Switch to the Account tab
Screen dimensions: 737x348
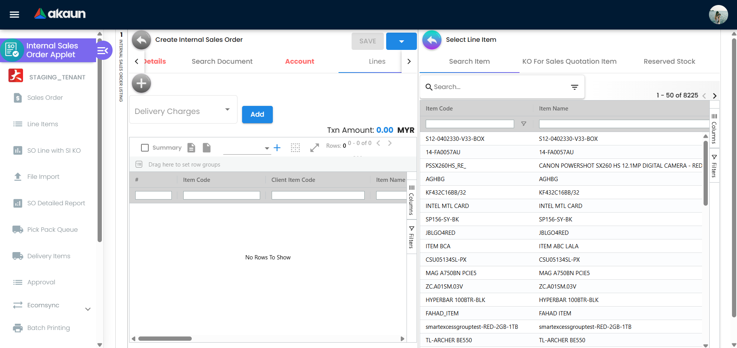pos(299,61)
